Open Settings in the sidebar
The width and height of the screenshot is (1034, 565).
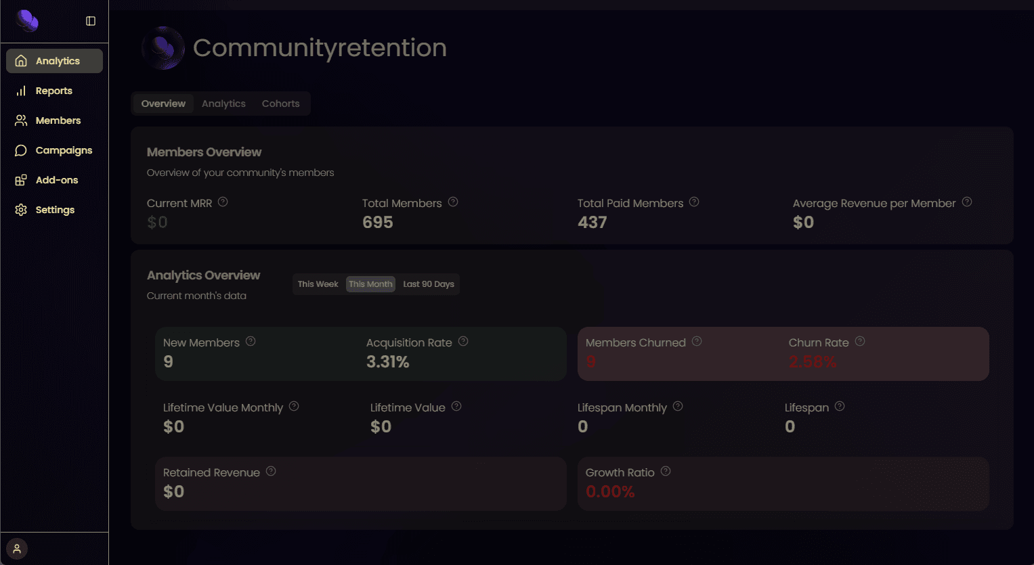click(x=54, y=210)
